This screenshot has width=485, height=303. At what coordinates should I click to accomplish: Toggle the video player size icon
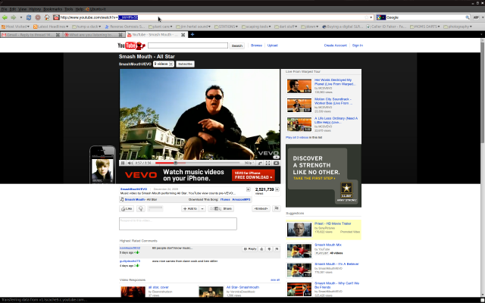tap(260, 163)
